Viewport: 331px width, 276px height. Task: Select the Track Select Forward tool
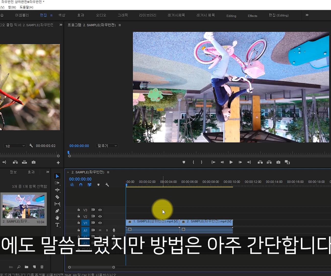(57, 183)
